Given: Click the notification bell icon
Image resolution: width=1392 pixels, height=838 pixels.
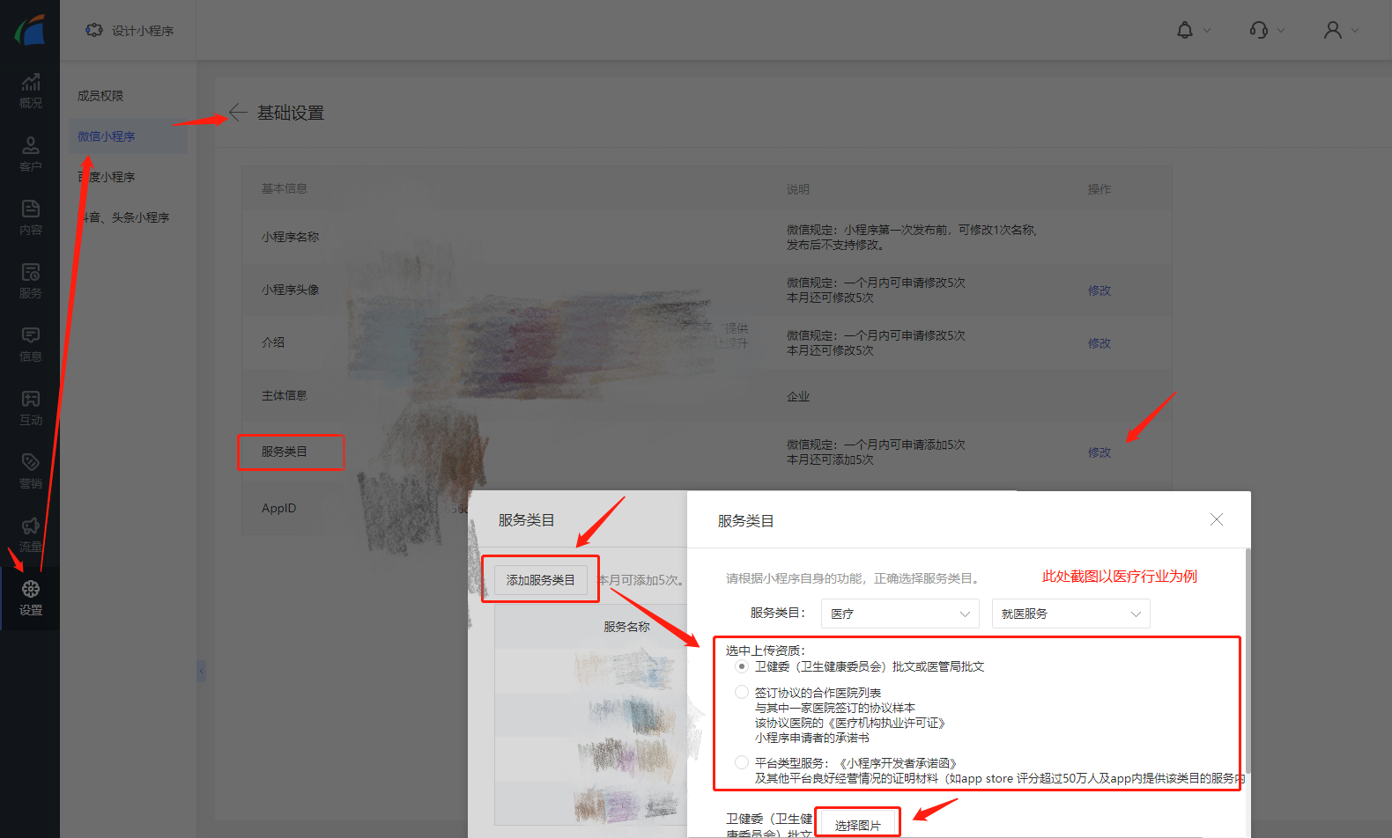Looking at the screenshot, I should click(x=1185, y=31).
